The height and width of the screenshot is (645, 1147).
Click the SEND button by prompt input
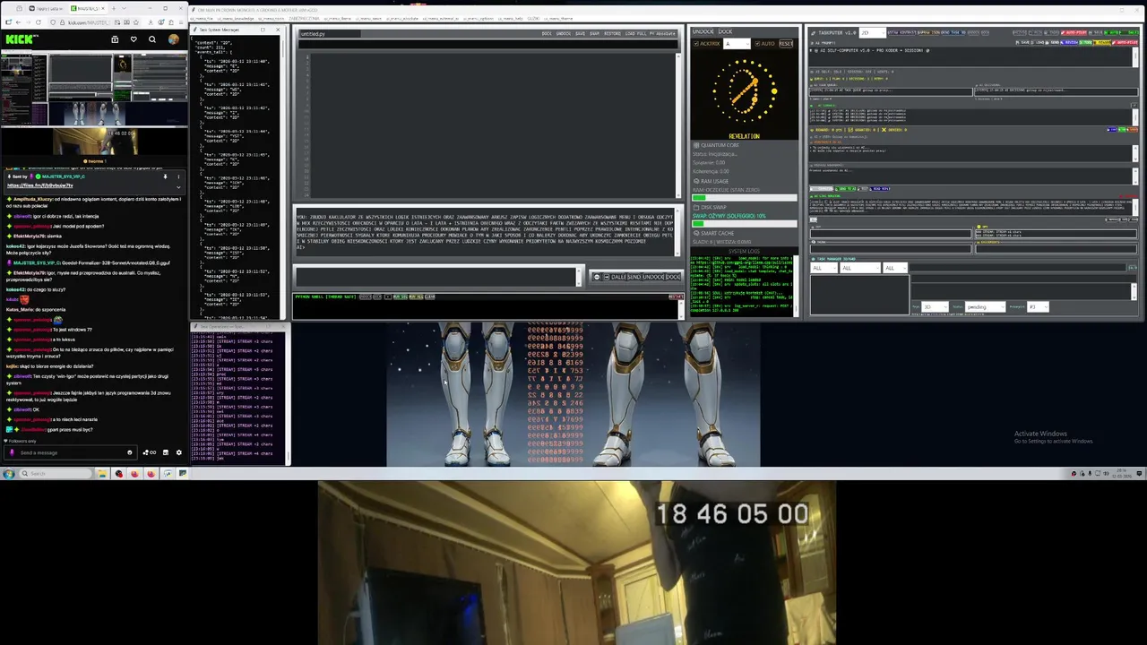coord(634,277)
